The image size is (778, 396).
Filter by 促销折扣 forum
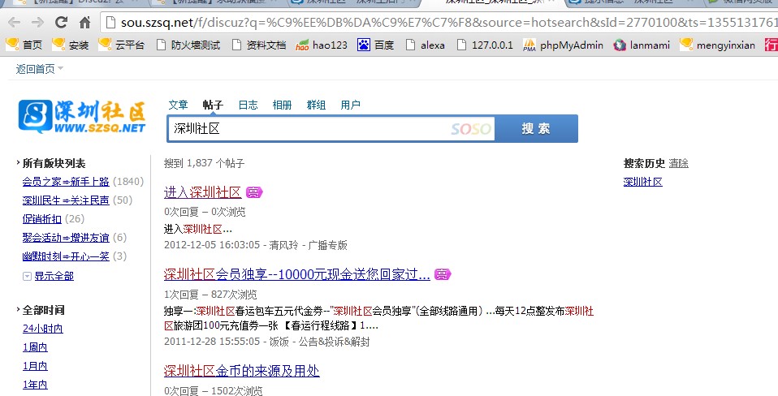(41, 219)
